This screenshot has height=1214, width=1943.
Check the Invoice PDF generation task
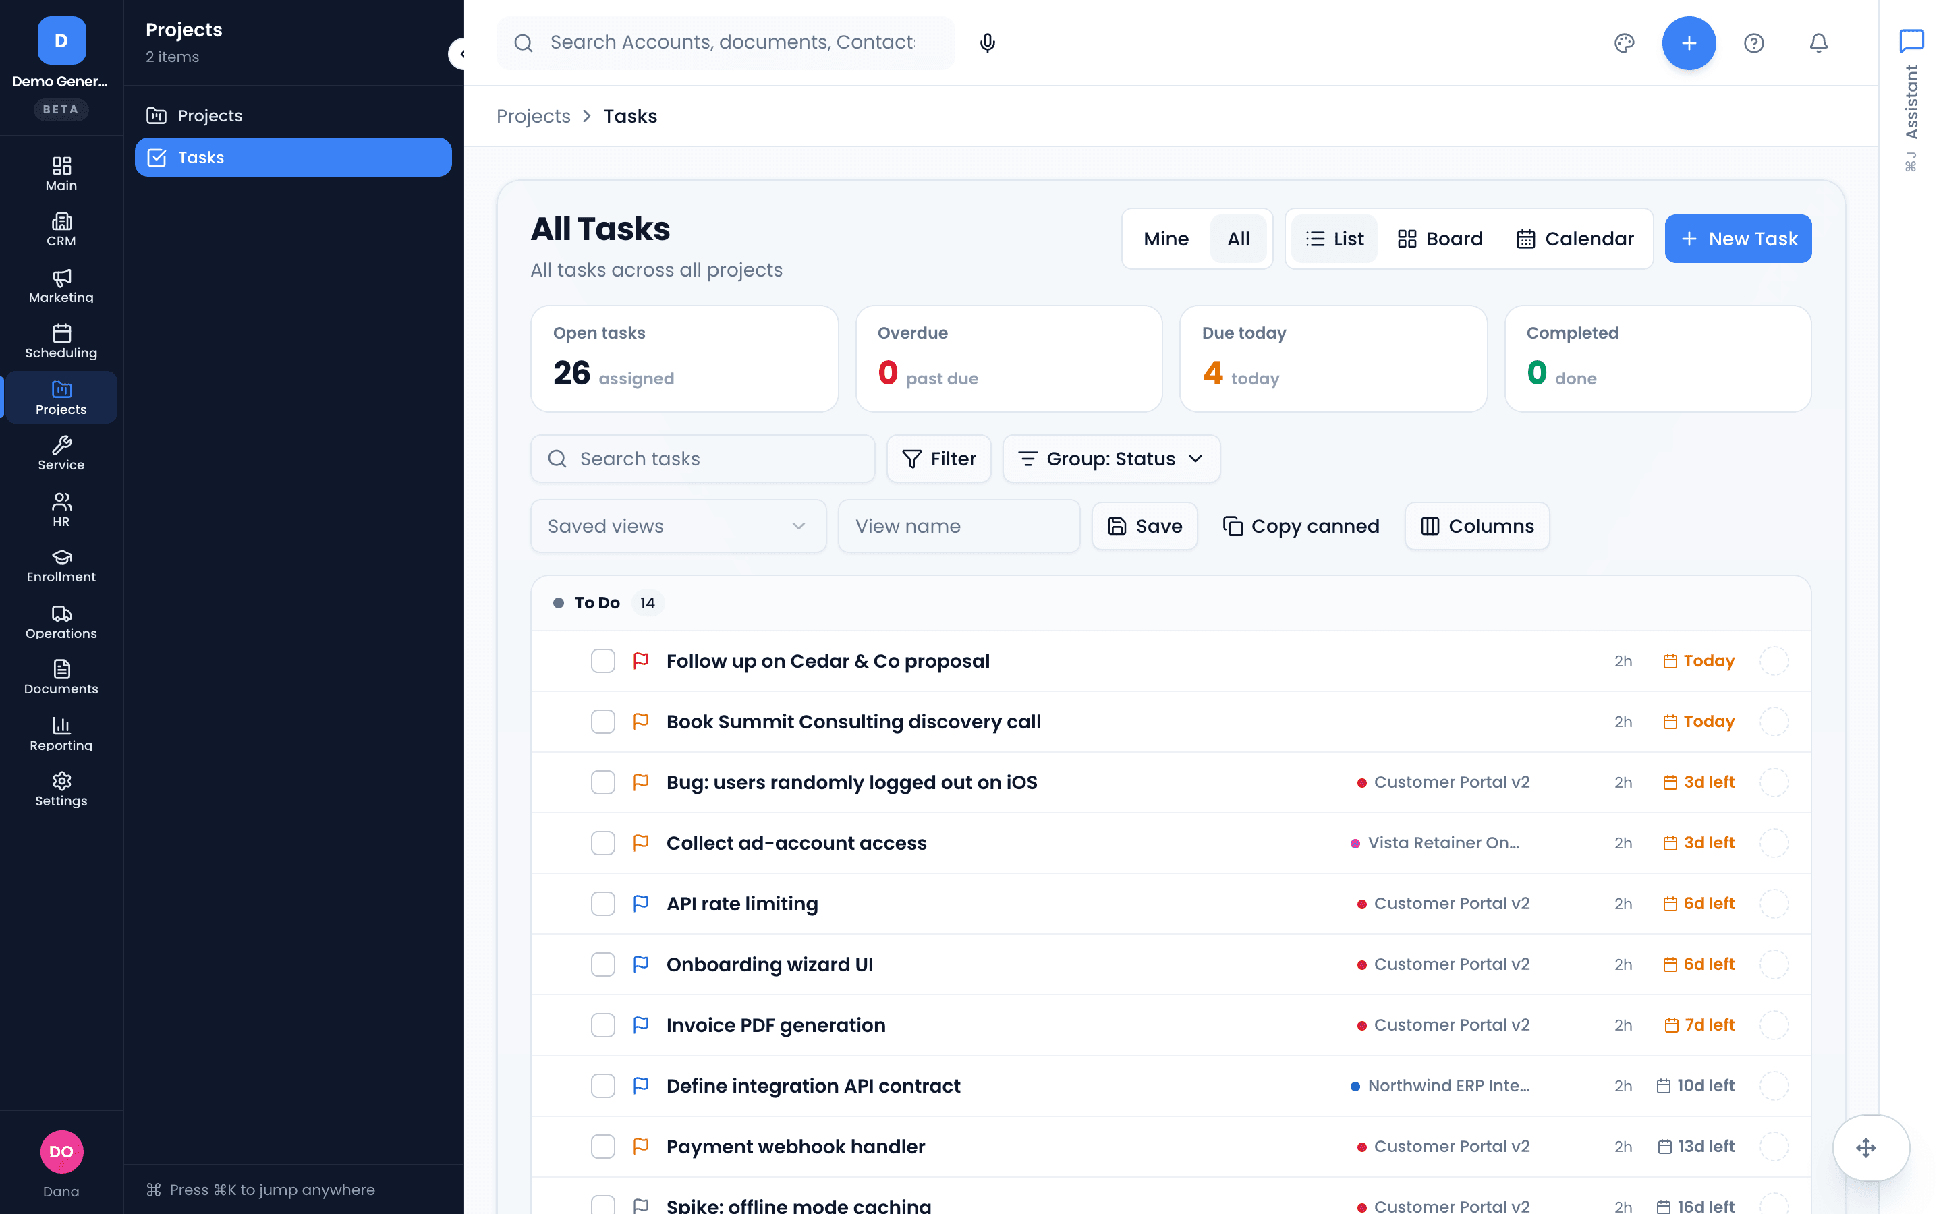click(603, 1024)
